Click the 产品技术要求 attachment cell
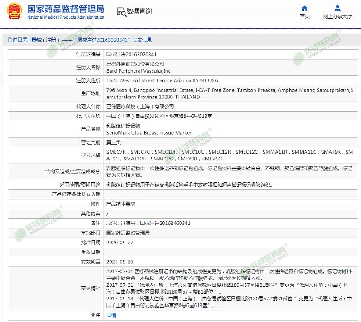 (x=120, y=204)
